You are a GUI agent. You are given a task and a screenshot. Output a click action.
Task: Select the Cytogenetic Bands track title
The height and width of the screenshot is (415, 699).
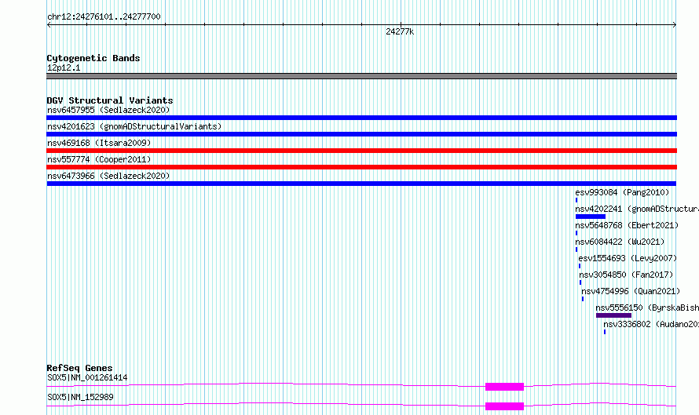coord(93,58)
